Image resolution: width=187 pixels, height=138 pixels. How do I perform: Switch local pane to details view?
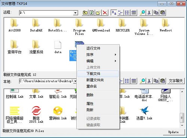134,81
